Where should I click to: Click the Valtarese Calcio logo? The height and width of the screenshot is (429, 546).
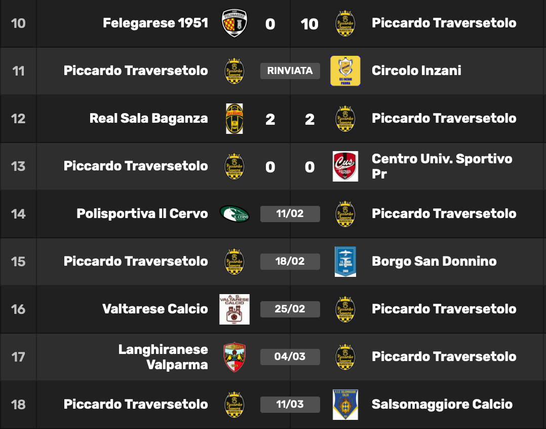pos(235,309)
